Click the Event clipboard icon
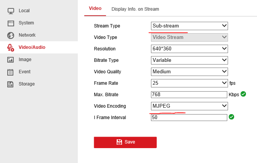Viewport: 257px width, 163px height. 11,72
